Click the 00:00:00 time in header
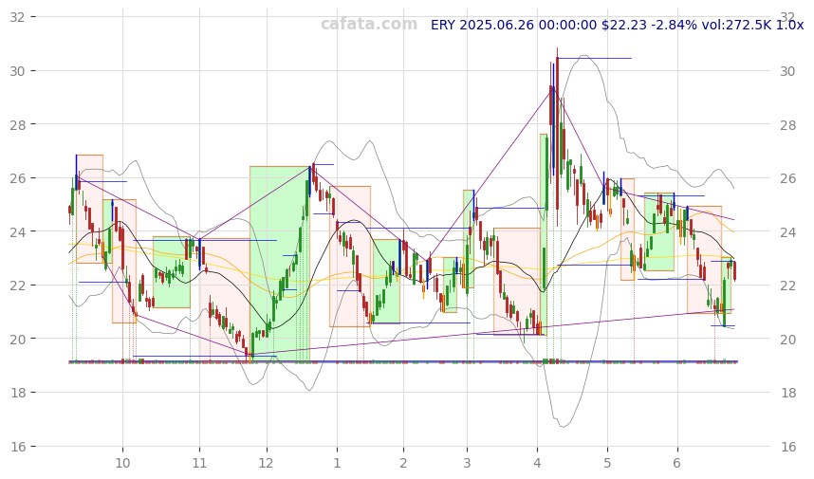 coord(568,25)
